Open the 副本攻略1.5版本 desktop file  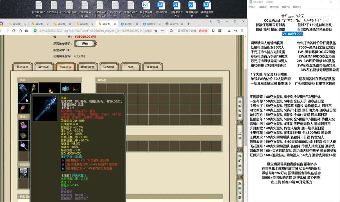point(39,9)
